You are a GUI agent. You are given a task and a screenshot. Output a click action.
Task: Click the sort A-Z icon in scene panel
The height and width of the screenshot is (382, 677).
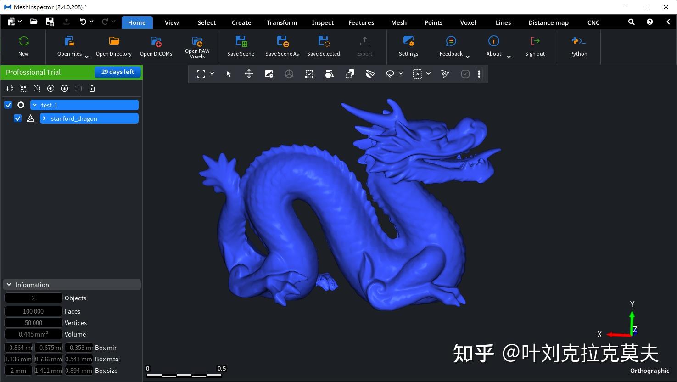pos(10,89)
